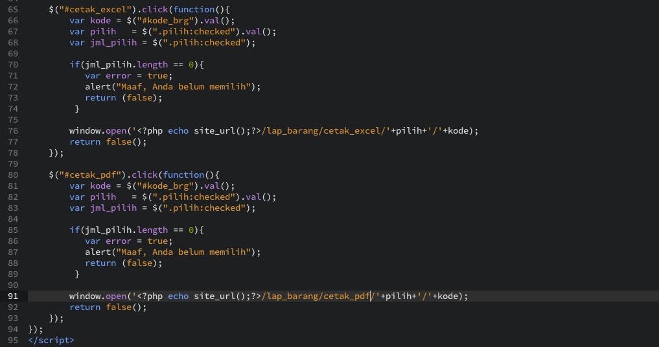The width and height of the screenshot is (659, 347).
Task: Click the '});' on line 78
Action: pos(56,152)
